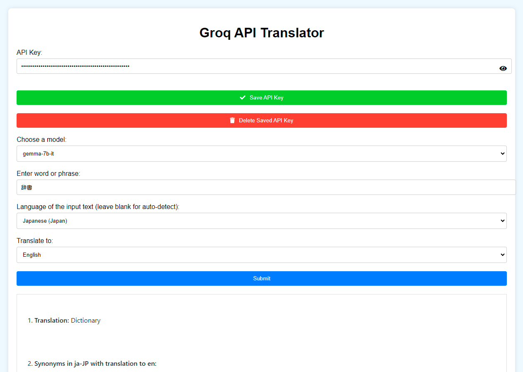Click the 'API Key:' label
Image resolution: width=523 pixels, height=372 pixels.
click(x=29, y=52)
